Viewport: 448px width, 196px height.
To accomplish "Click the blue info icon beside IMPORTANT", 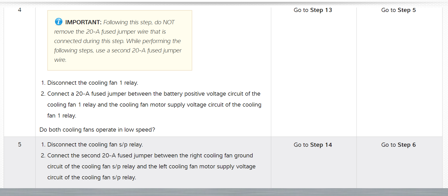I will pyautogui.click(x=59, y=22).
